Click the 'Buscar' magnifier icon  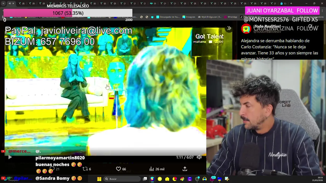107,179
